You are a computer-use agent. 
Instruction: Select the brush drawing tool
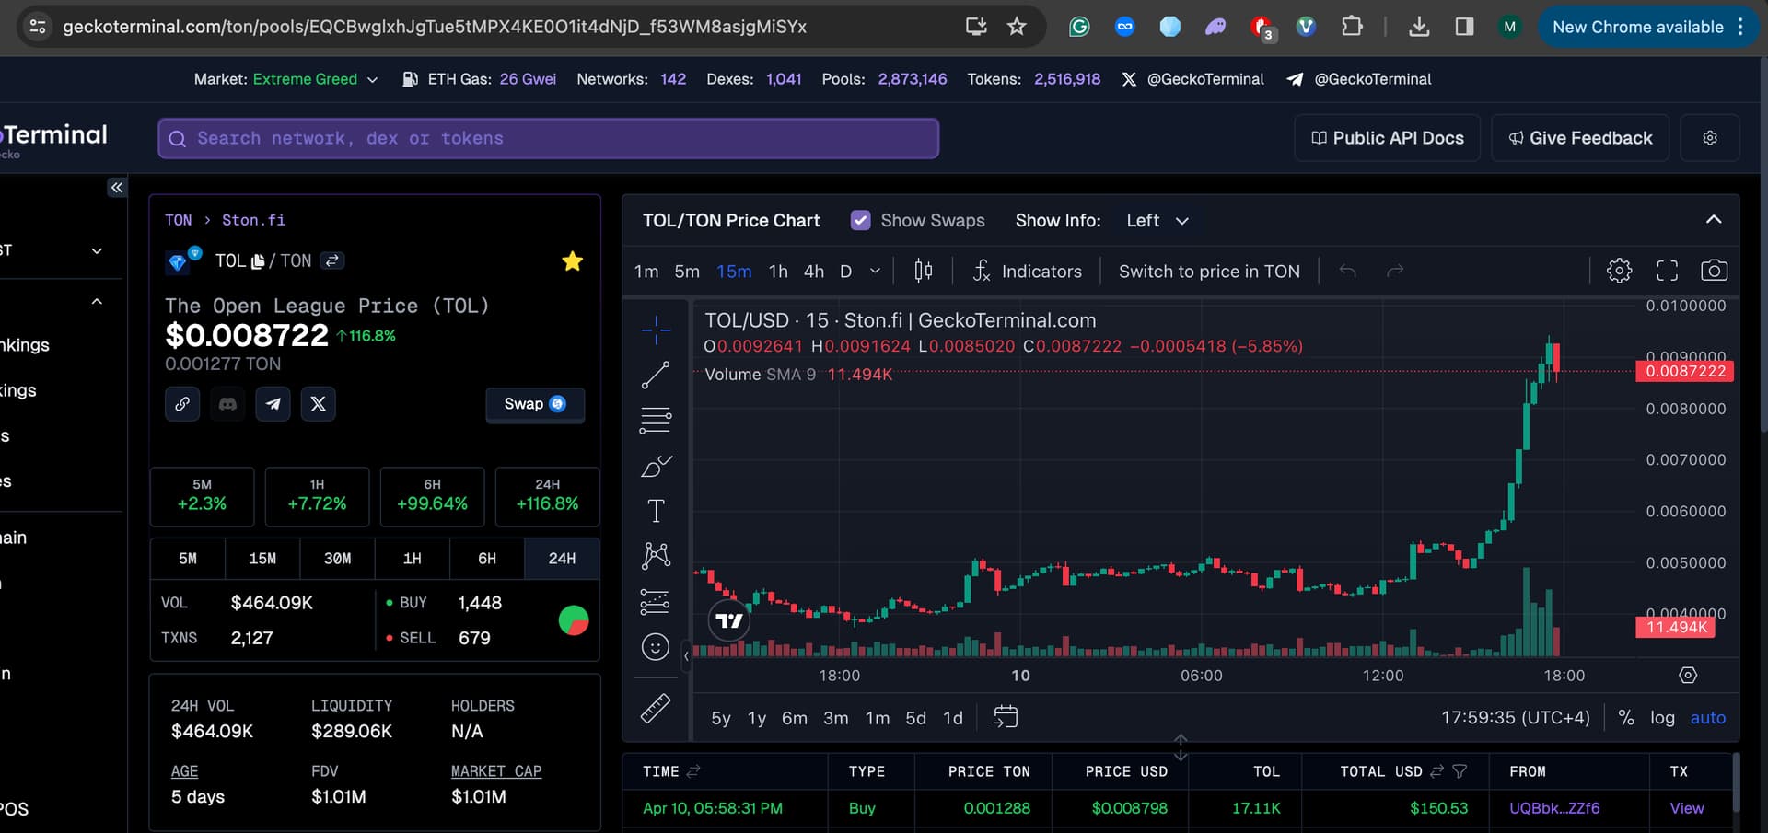656,466
